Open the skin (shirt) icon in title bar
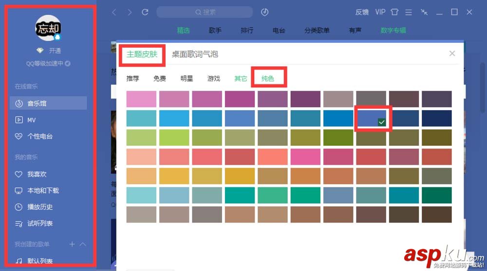Image resolution: width=487 pixels, height=271 pixels. click(394, 12)
